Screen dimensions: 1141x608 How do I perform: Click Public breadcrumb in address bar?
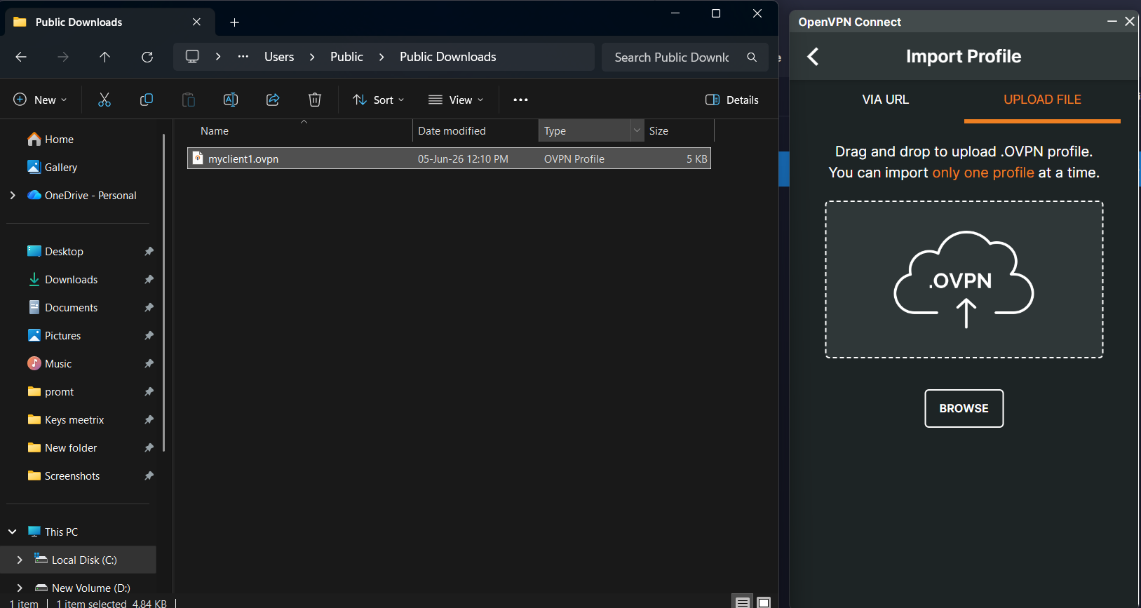tap(346, 57)
